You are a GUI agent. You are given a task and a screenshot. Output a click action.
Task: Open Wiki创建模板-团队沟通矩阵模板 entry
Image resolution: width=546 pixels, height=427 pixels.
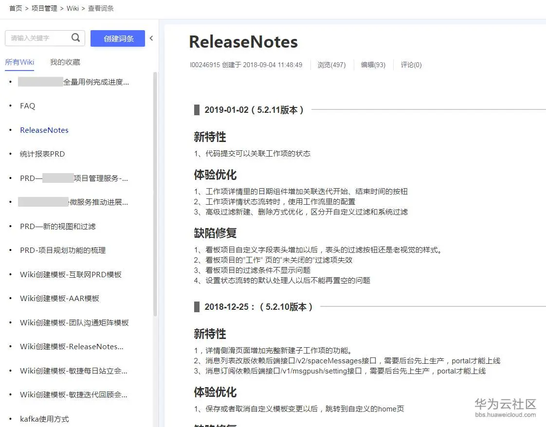click(x=74, y=322)
